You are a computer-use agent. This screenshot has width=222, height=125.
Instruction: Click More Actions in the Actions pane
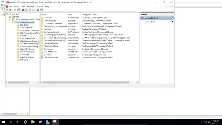[150, 22]
